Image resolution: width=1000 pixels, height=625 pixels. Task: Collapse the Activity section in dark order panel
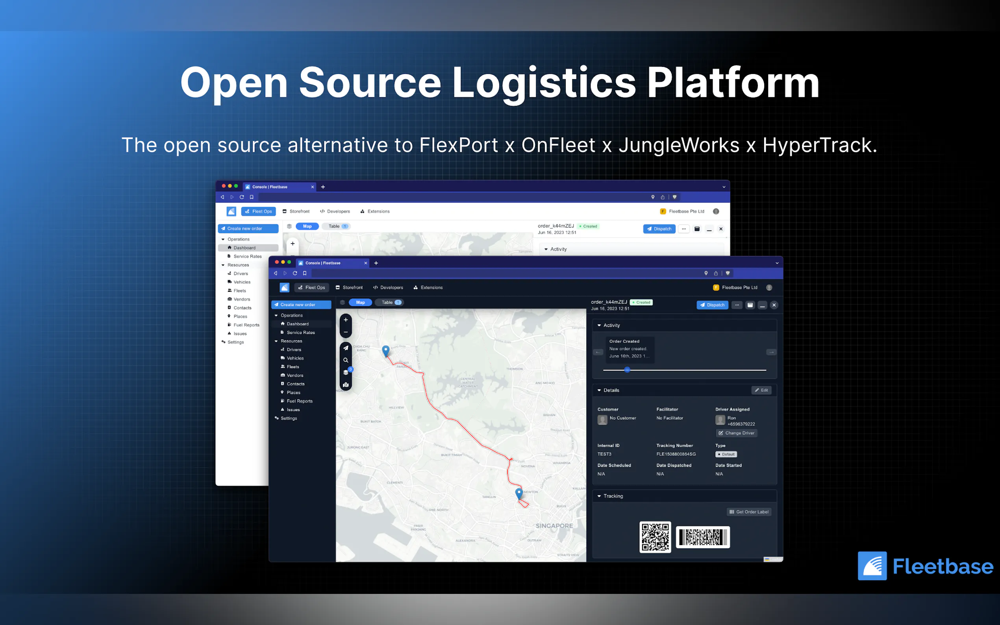(x=599, y=325)
